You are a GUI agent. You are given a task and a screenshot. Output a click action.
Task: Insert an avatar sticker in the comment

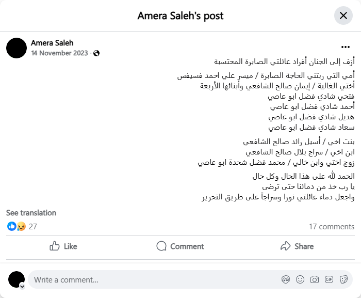click(x=286, y=280)
